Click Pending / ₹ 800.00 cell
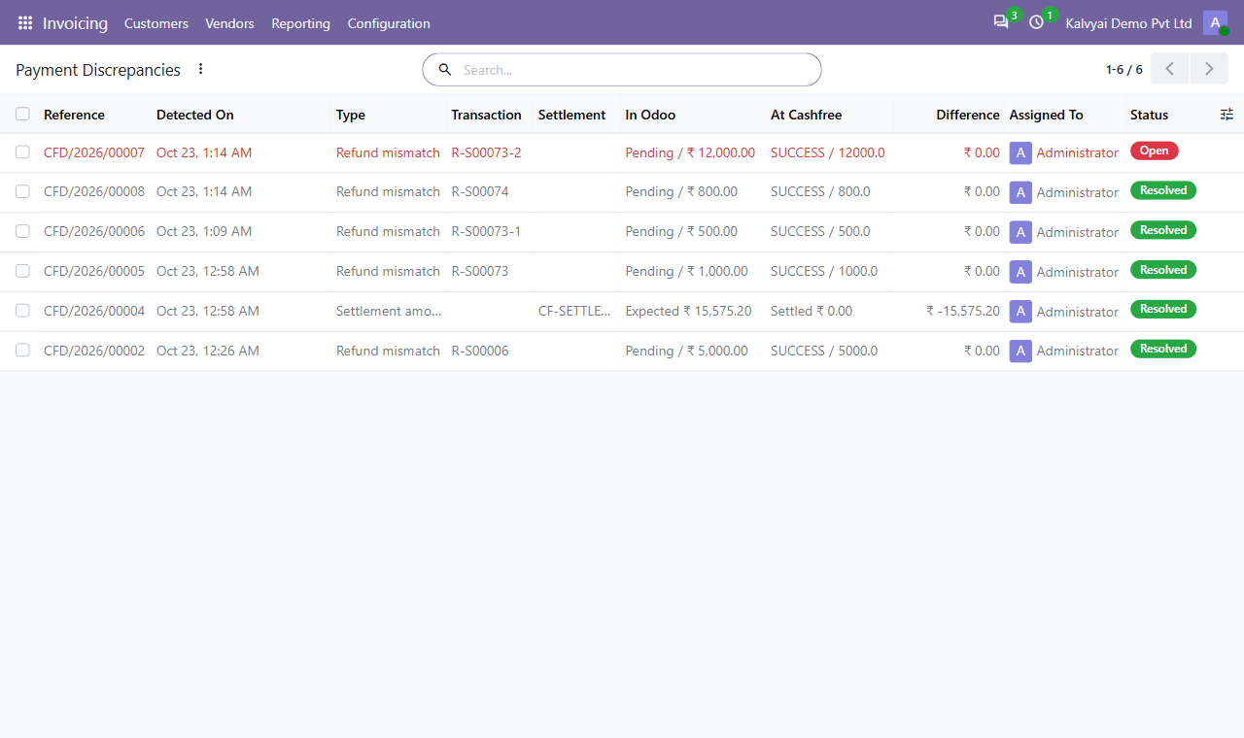Viewport: 1244px width, 738px height. [681, 192]
